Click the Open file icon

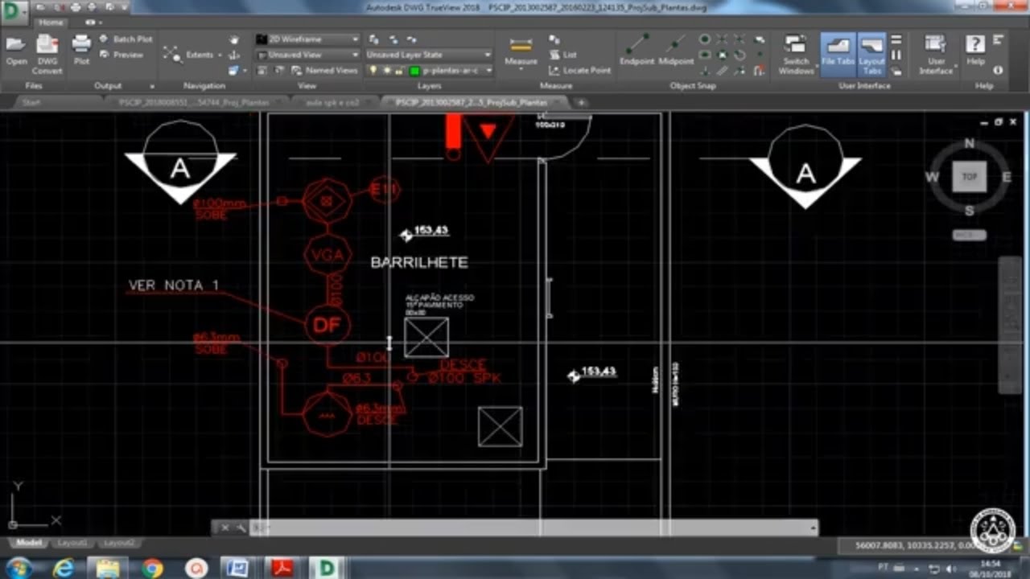tap(16, 44)
